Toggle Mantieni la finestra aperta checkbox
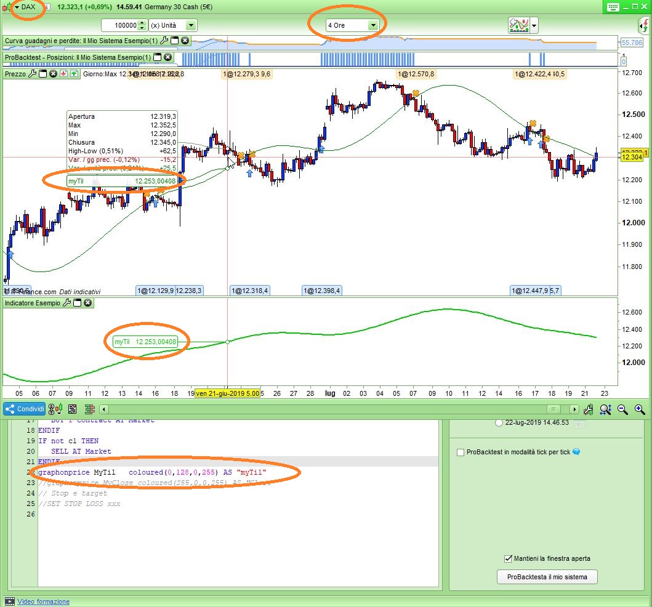The image size is (652, 607). [x=508, y=558]
